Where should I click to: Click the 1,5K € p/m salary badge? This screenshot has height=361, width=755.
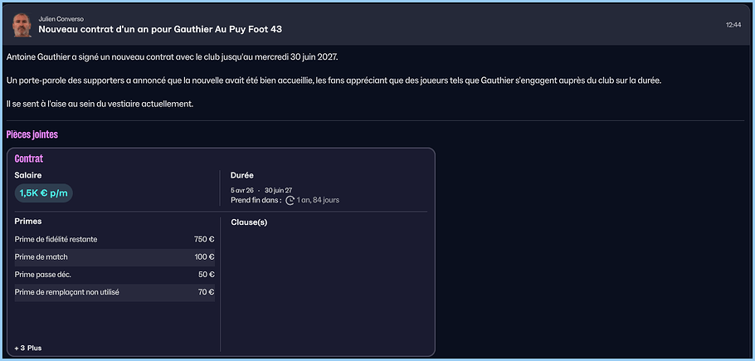click(43, 193)
